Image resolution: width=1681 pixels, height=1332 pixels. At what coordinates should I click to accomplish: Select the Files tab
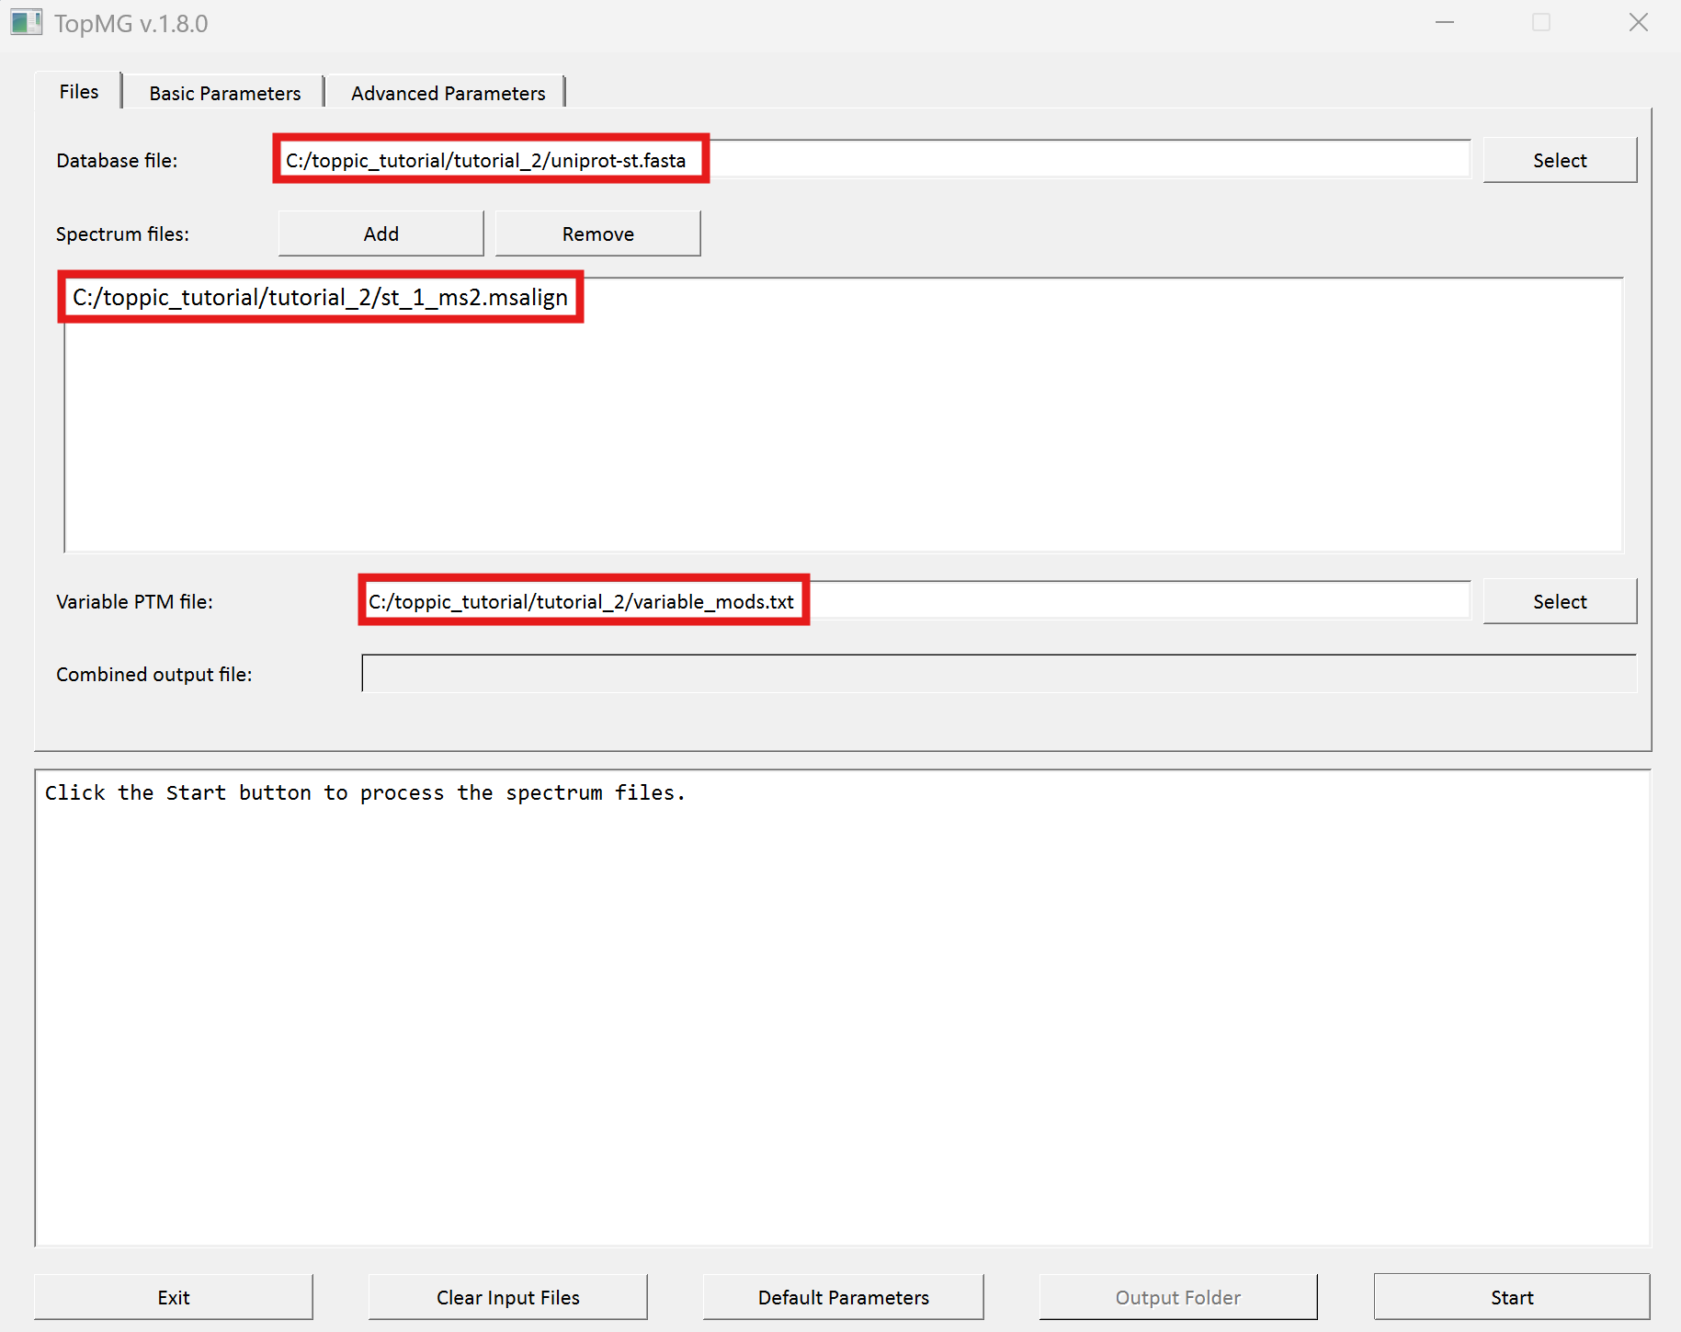tap(79, 91)
